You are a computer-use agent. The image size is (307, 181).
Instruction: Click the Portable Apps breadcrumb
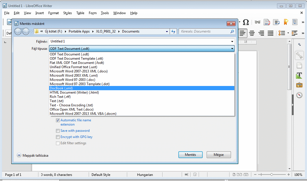(79, 31)
